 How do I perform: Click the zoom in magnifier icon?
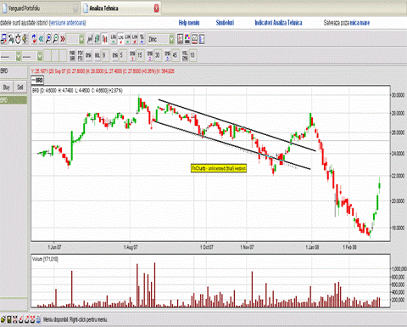[48, 39]
